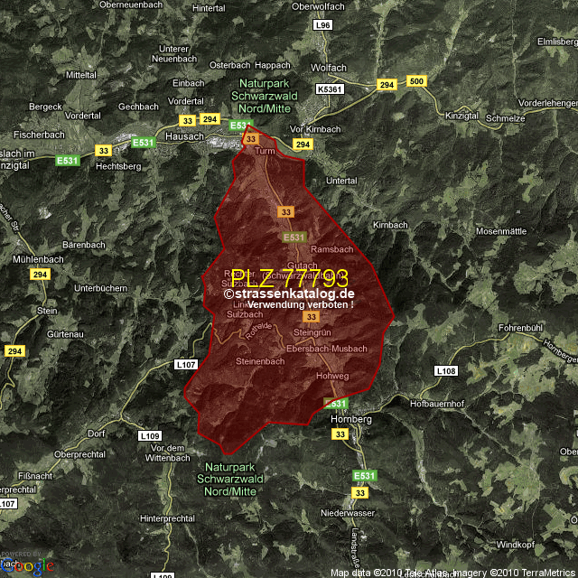The height and width of the screenshot is (578, 578).
Task: Click the Hinterprechtal place label
Action: tap(168, 519)
